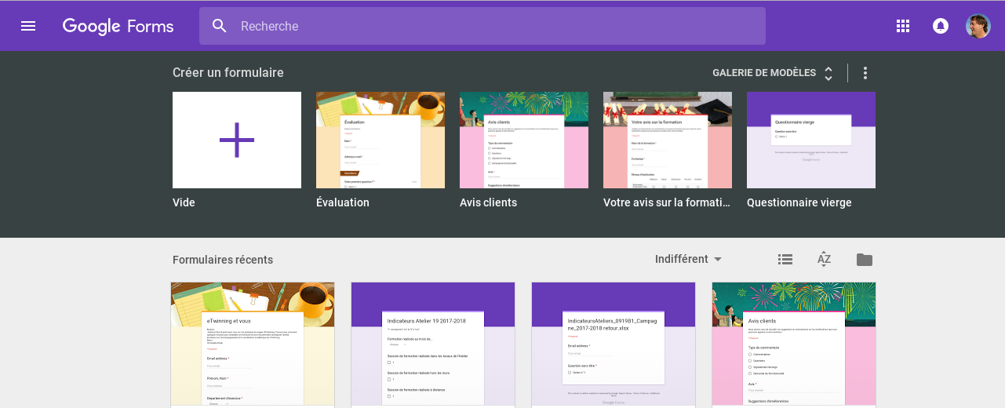Viewport: 1005px width, 408px height.
Task: Open the account profile avatar
Action: [x=978, y=26]
